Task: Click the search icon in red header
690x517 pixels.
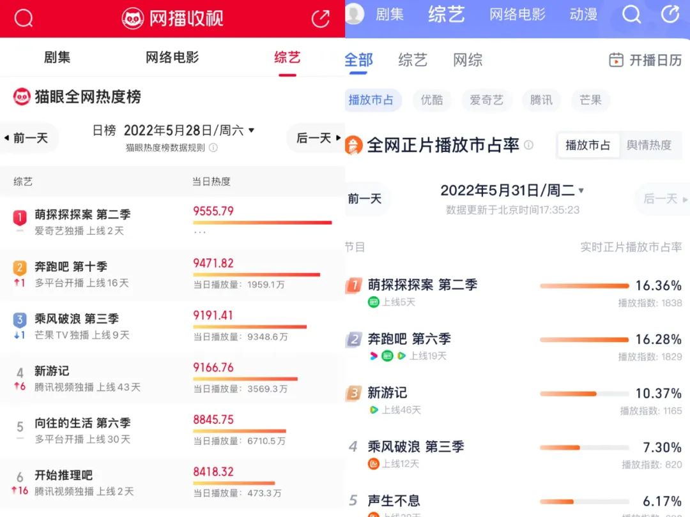Action: 24,19
